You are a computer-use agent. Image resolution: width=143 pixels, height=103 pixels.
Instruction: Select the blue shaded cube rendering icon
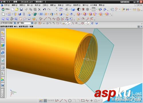pyautogui.click(x=73, y=9)
